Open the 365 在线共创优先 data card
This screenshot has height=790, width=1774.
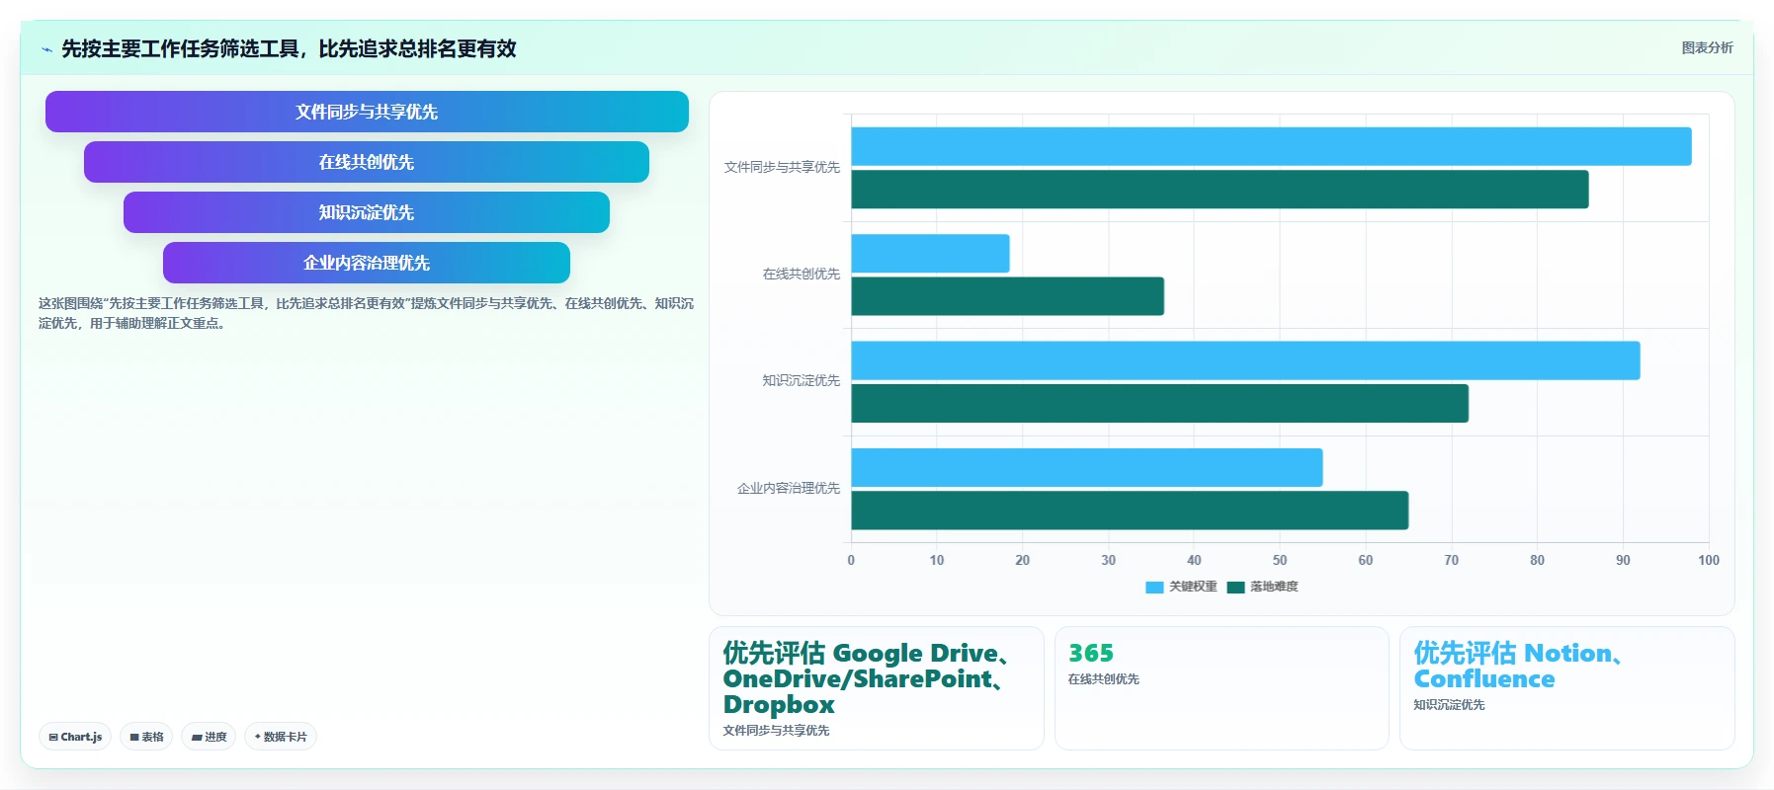coord(1222,688)
